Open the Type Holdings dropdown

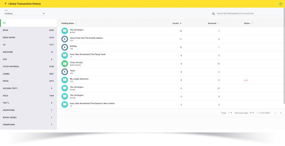[x=25, y=14]
